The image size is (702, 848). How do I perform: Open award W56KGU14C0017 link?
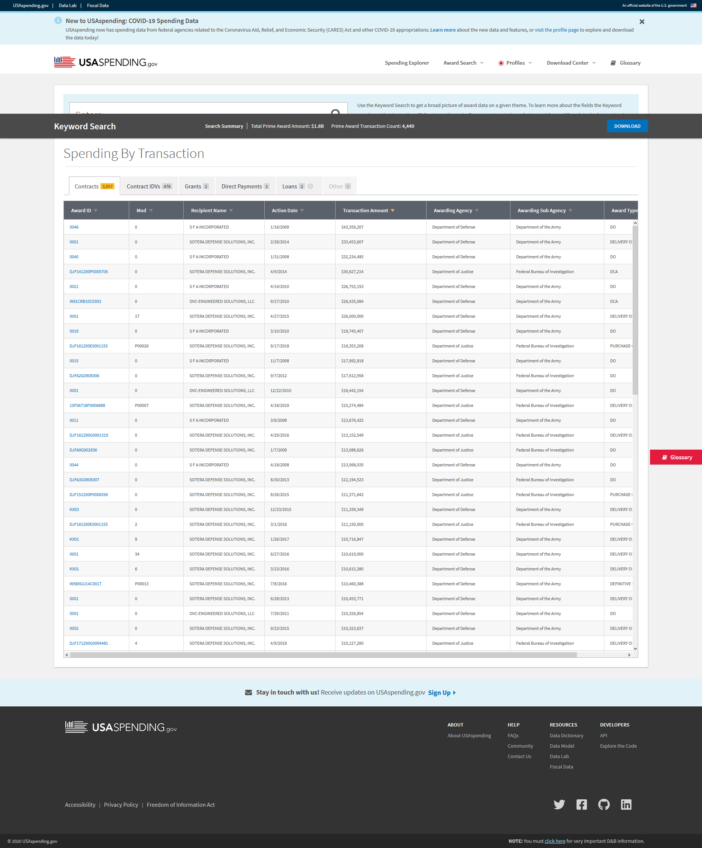pyautogui.click(x=85, y=584)
